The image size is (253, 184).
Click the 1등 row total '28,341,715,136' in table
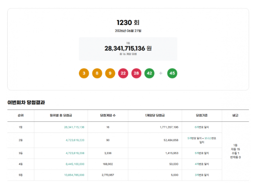(74, 127)
